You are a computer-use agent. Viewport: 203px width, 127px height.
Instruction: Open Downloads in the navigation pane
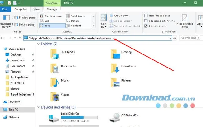pos(15,60)
